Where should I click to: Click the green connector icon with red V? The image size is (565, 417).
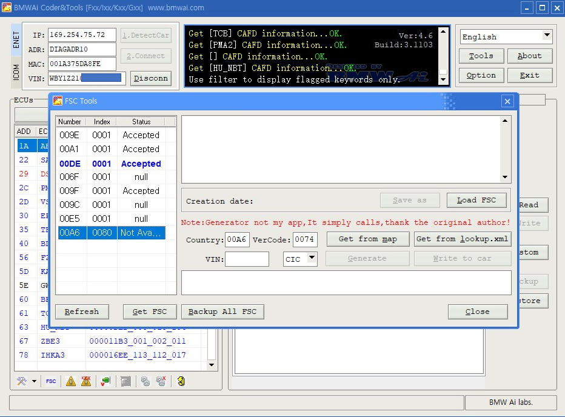pos(105,381)
